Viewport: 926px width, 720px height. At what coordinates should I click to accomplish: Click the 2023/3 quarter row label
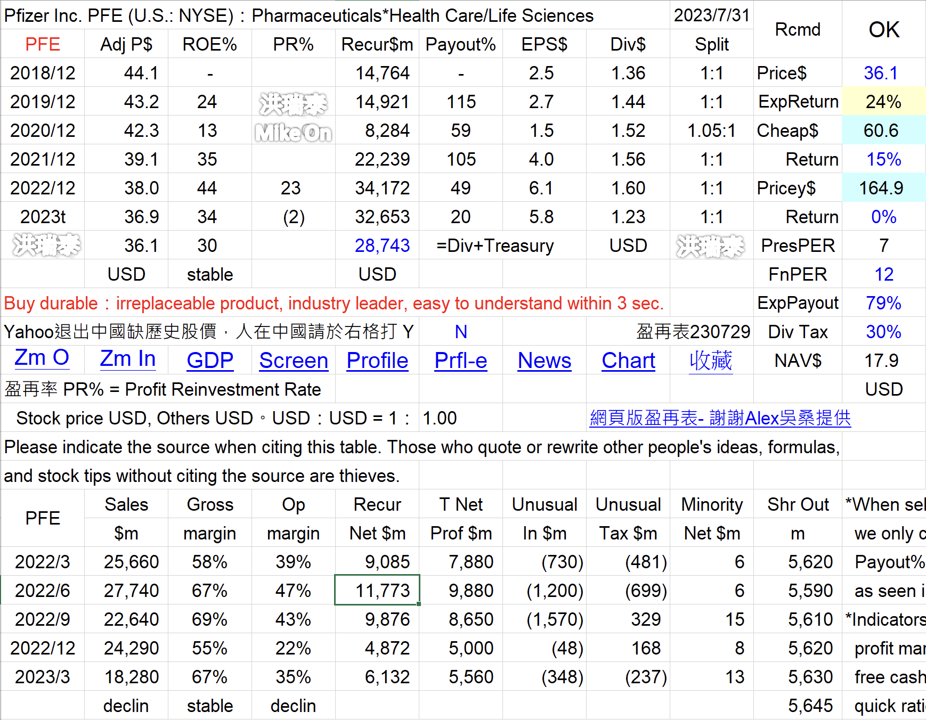pos(43,677)
